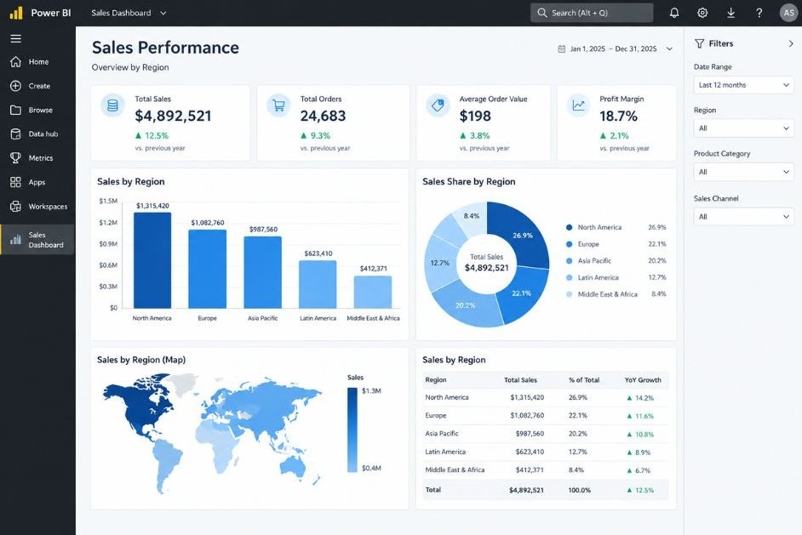The width and height of the screenshot is (802, 535).
Task: Click the 18.7% Profit Margin value
Action: coord(618,116)
